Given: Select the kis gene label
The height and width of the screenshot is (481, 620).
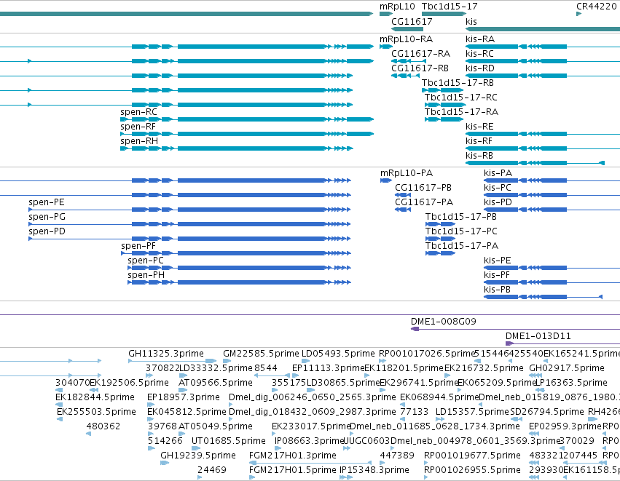Looking at the screenshot, I should coord(471,22).
